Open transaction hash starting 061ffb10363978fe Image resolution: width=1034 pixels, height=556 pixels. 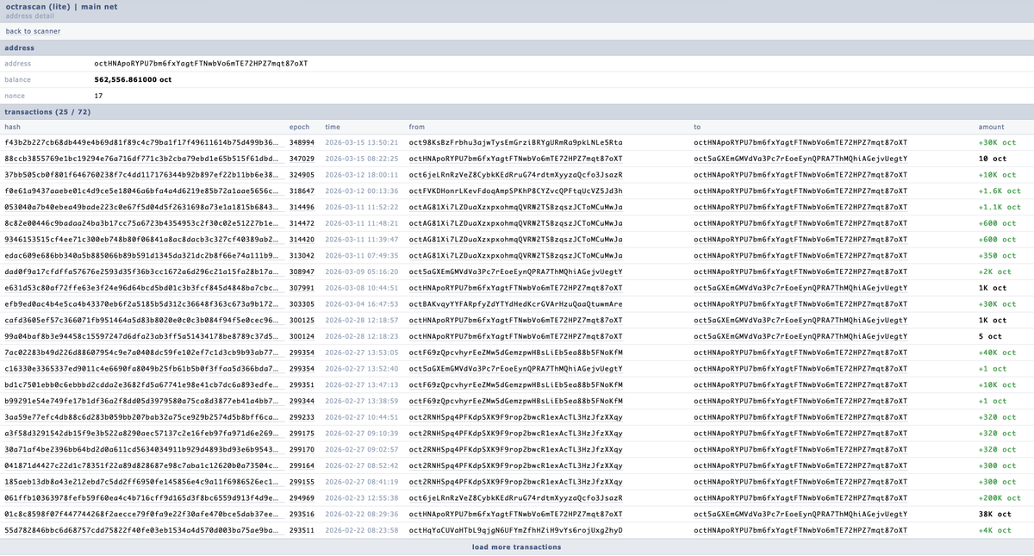pyautogui.click(x=142, y=498)
